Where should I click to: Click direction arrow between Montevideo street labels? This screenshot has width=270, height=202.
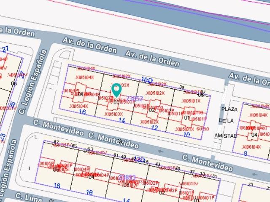click(161, 151)
